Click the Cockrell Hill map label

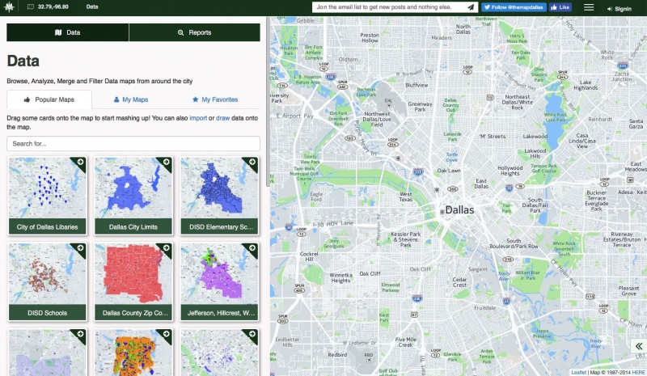tap(309, 256)
